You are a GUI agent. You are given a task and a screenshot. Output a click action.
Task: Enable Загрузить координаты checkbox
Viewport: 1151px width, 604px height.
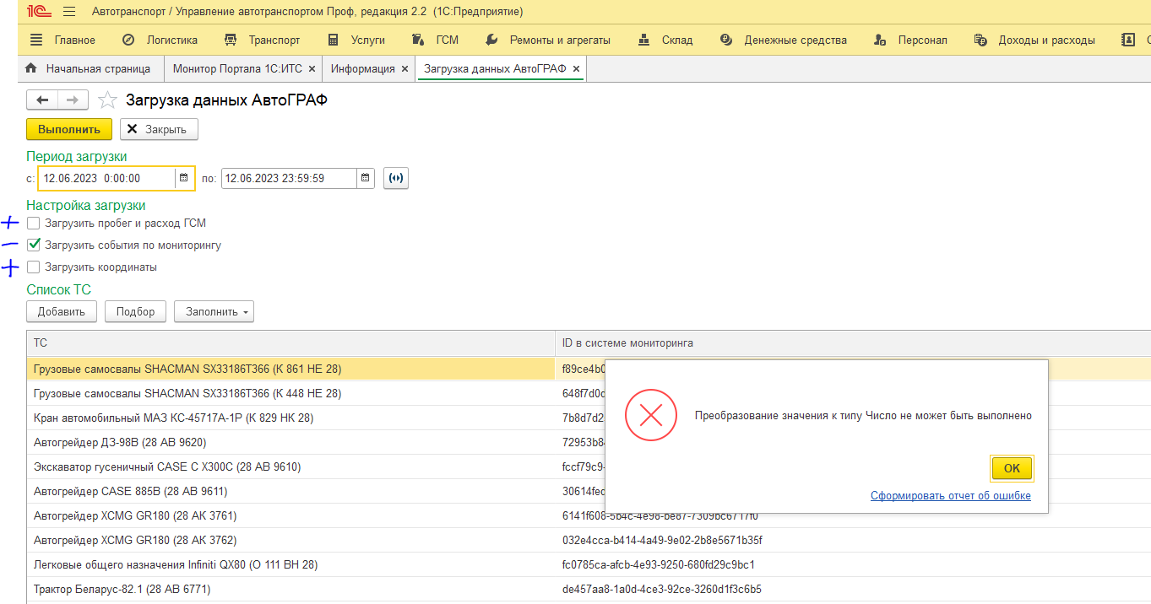click(33, 267)
